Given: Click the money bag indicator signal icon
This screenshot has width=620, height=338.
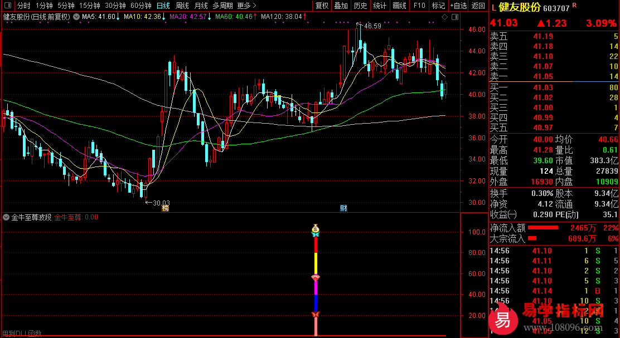Looking at the screenshot, I should [x=316, y=228].
